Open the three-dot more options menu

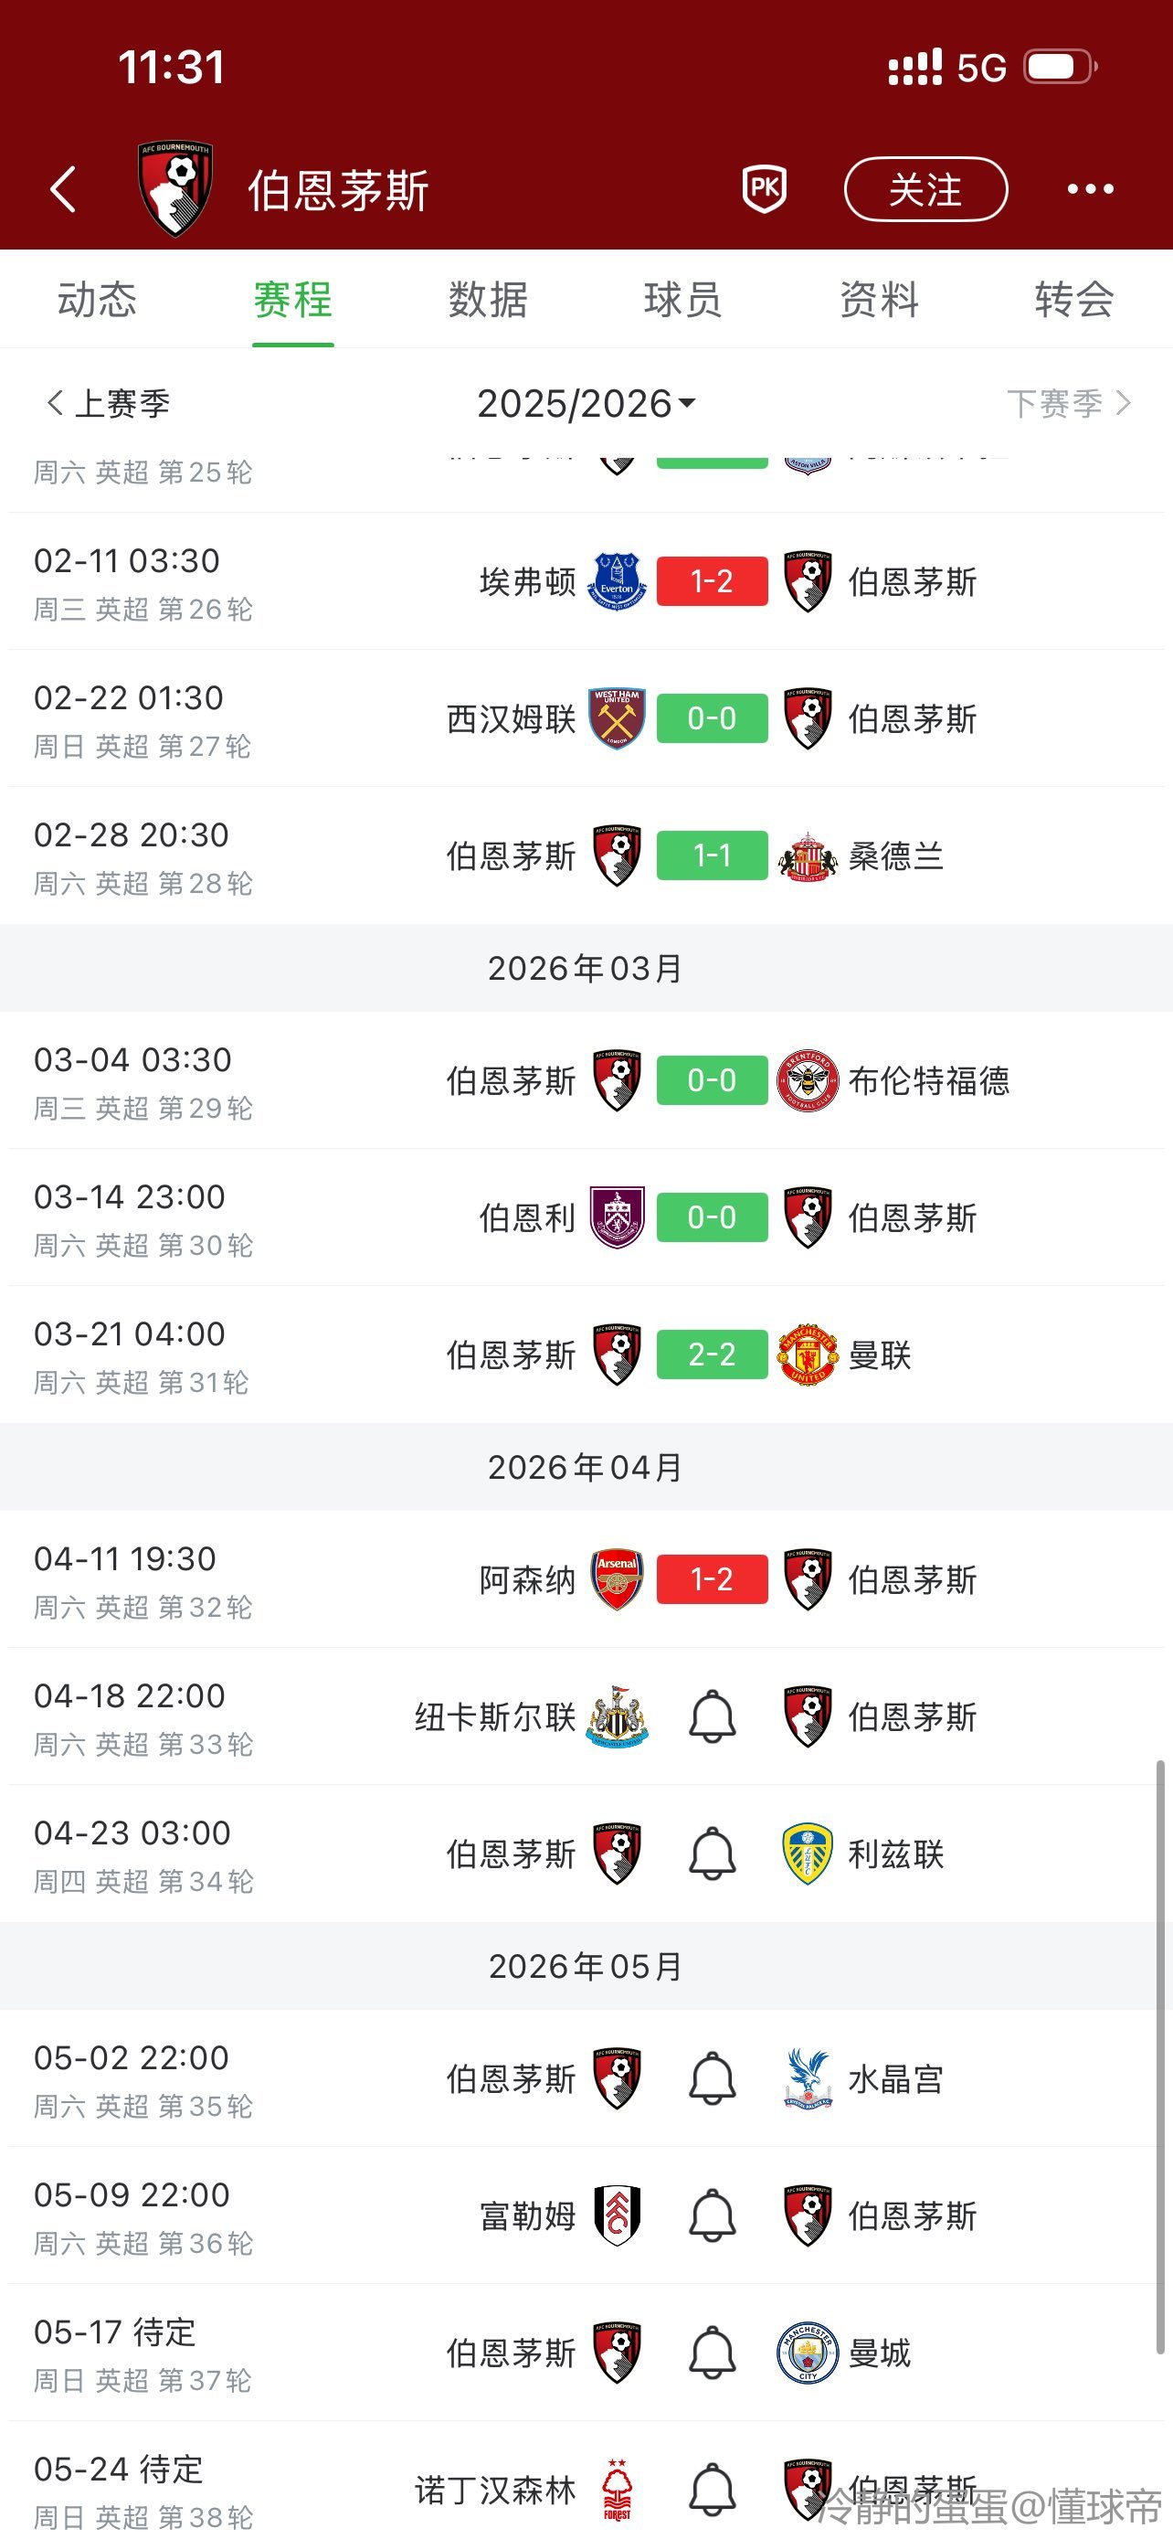1090,189
